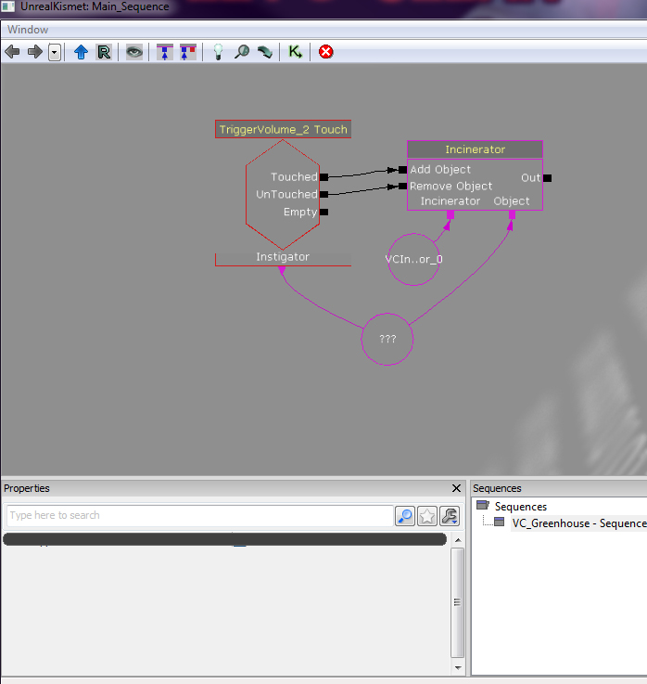
Task: Toggle hide unused connectors (eye icon)
Action: pos(134,52)
